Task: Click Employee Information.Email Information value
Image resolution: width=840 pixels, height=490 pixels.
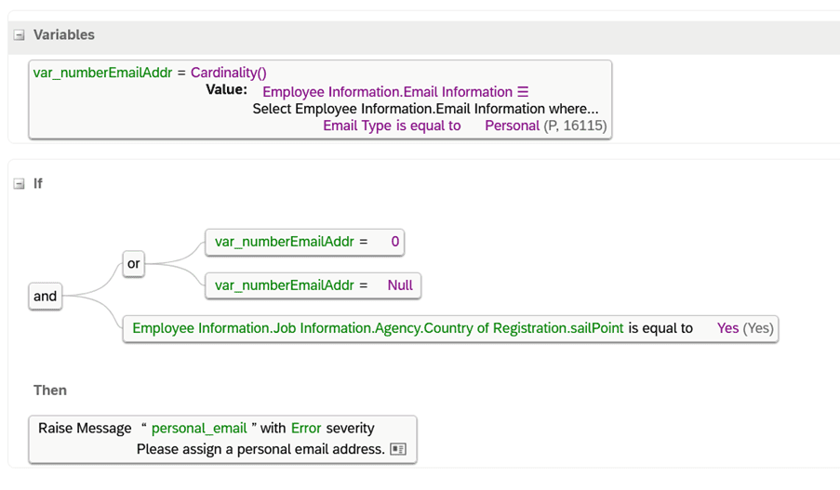Action: 387,92
